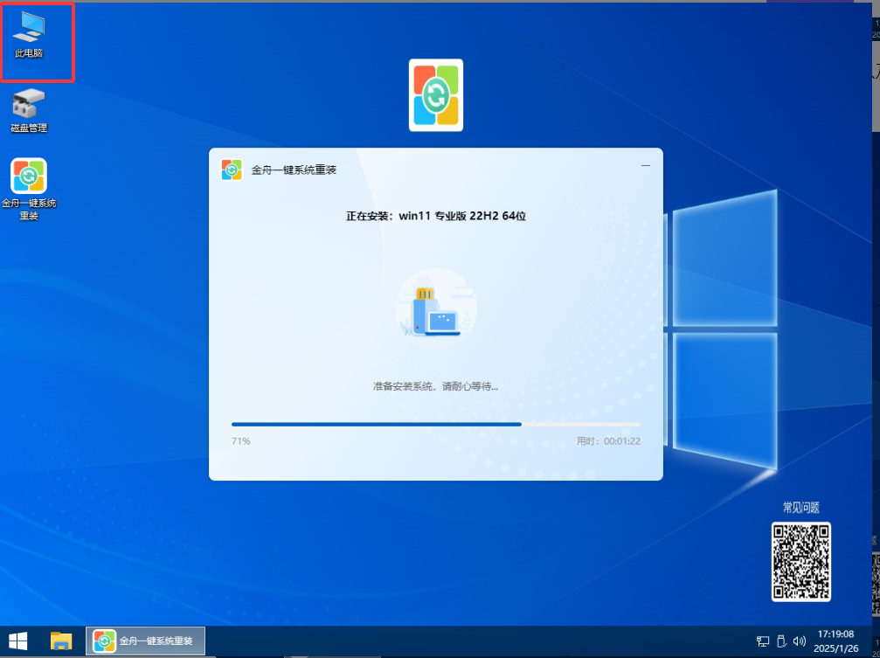Open the 此电脑 desktop icon
Viewport: 880px width, 658px height.
coord(29,35)
